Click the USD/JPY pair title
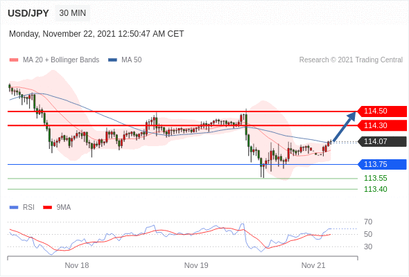This screenshot has height=277, width=409. coord(28,13)
